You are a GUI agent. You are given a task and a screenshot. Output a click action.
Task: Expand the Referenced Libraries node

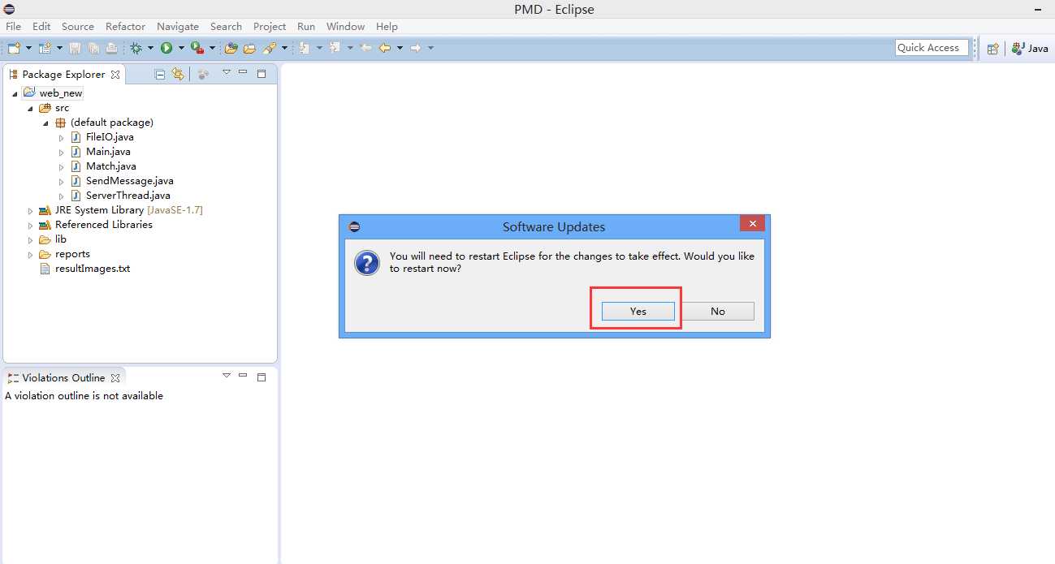click(30, 225)
